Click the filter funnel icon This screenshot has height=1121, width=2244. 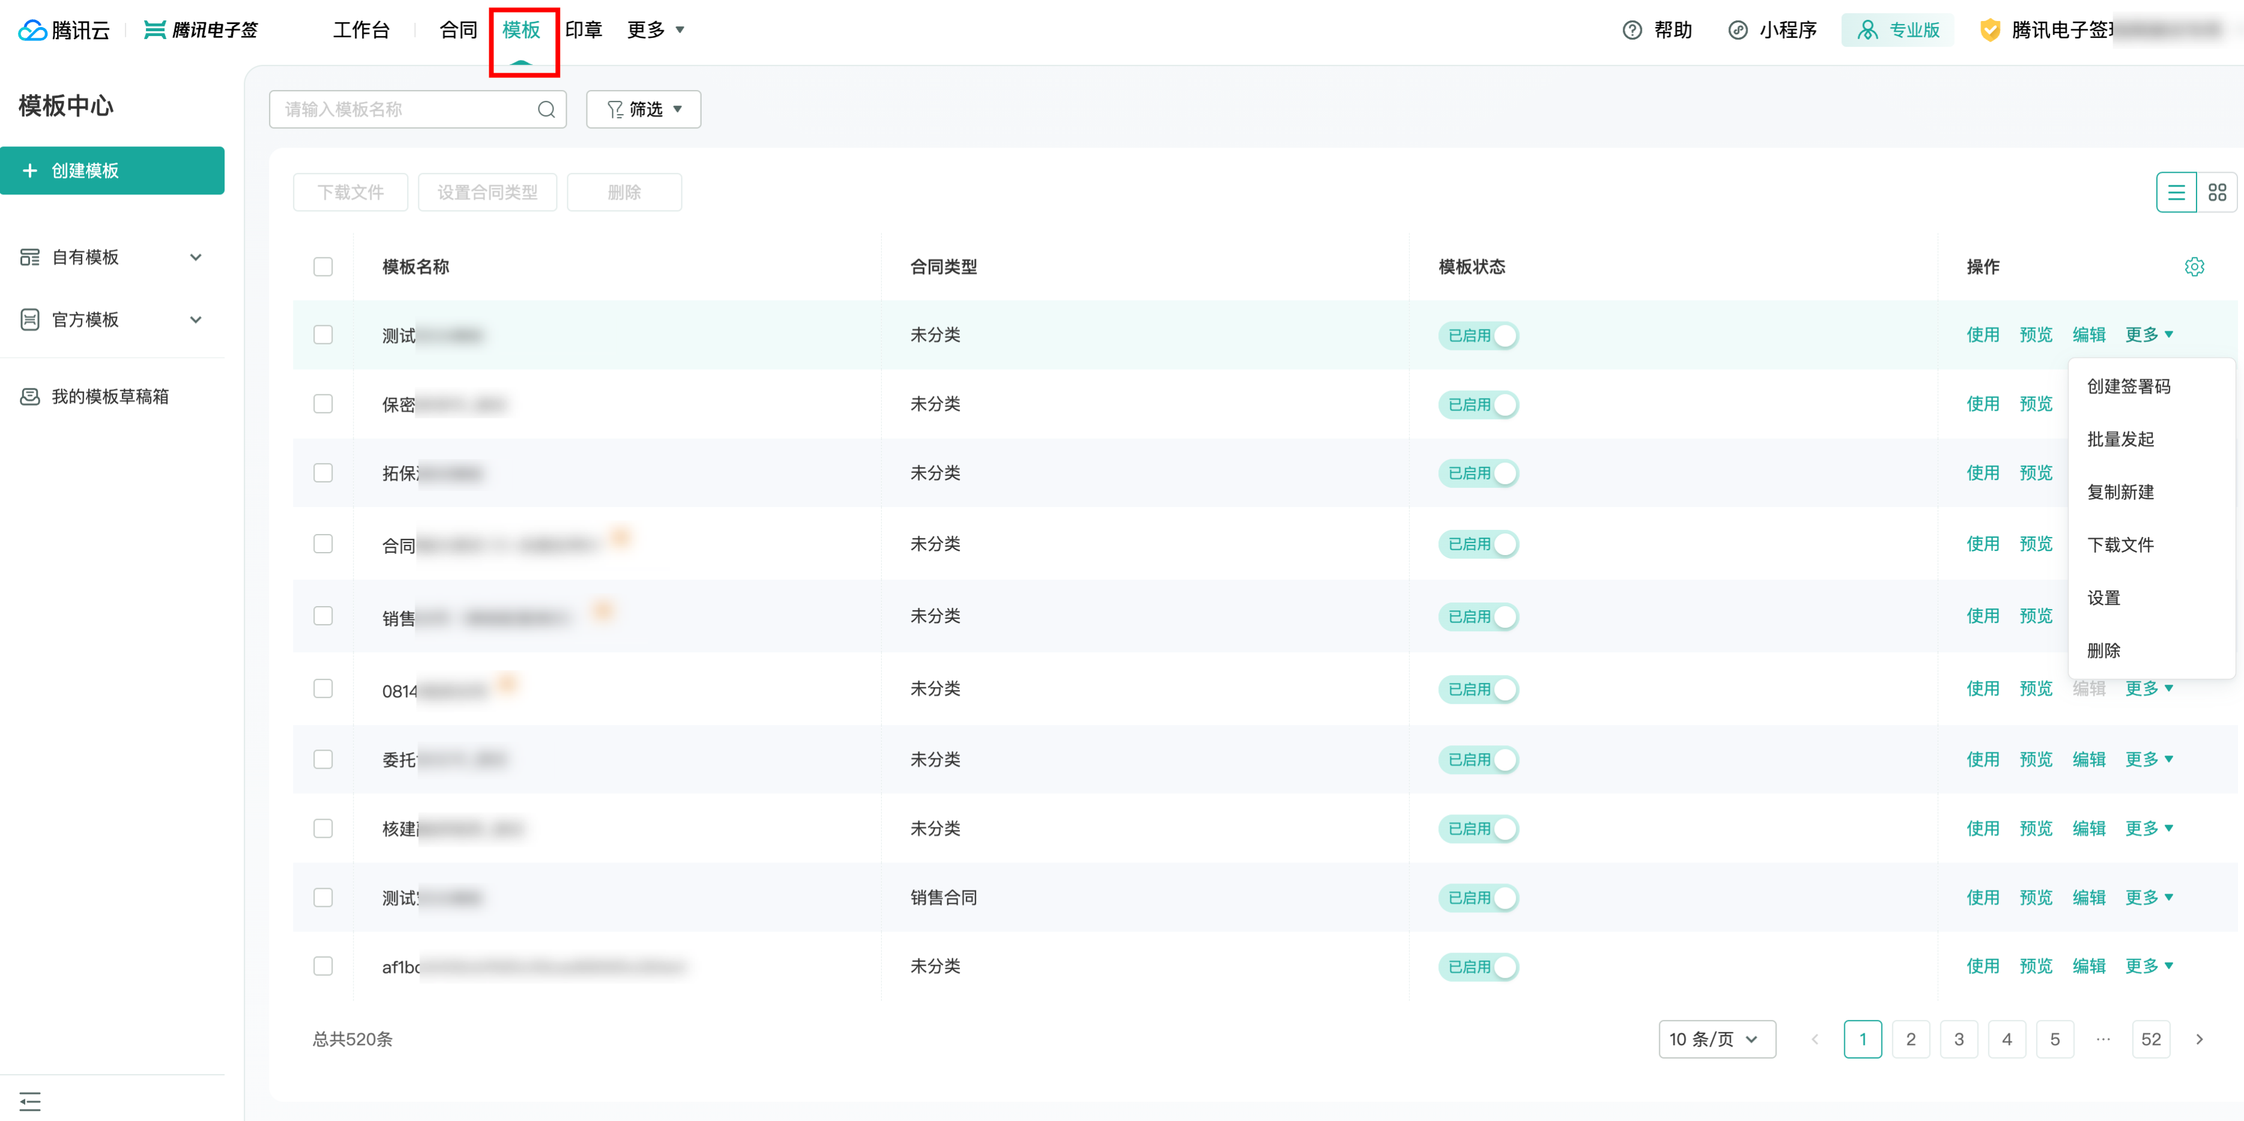(615, 110)
